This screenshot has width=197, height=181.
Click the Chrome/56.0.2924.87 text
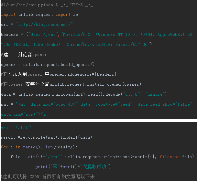point(89,44)
